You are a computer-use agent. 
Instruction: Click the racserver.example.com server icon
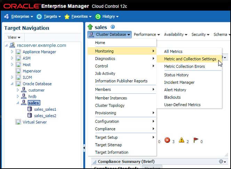coord(12,45)
